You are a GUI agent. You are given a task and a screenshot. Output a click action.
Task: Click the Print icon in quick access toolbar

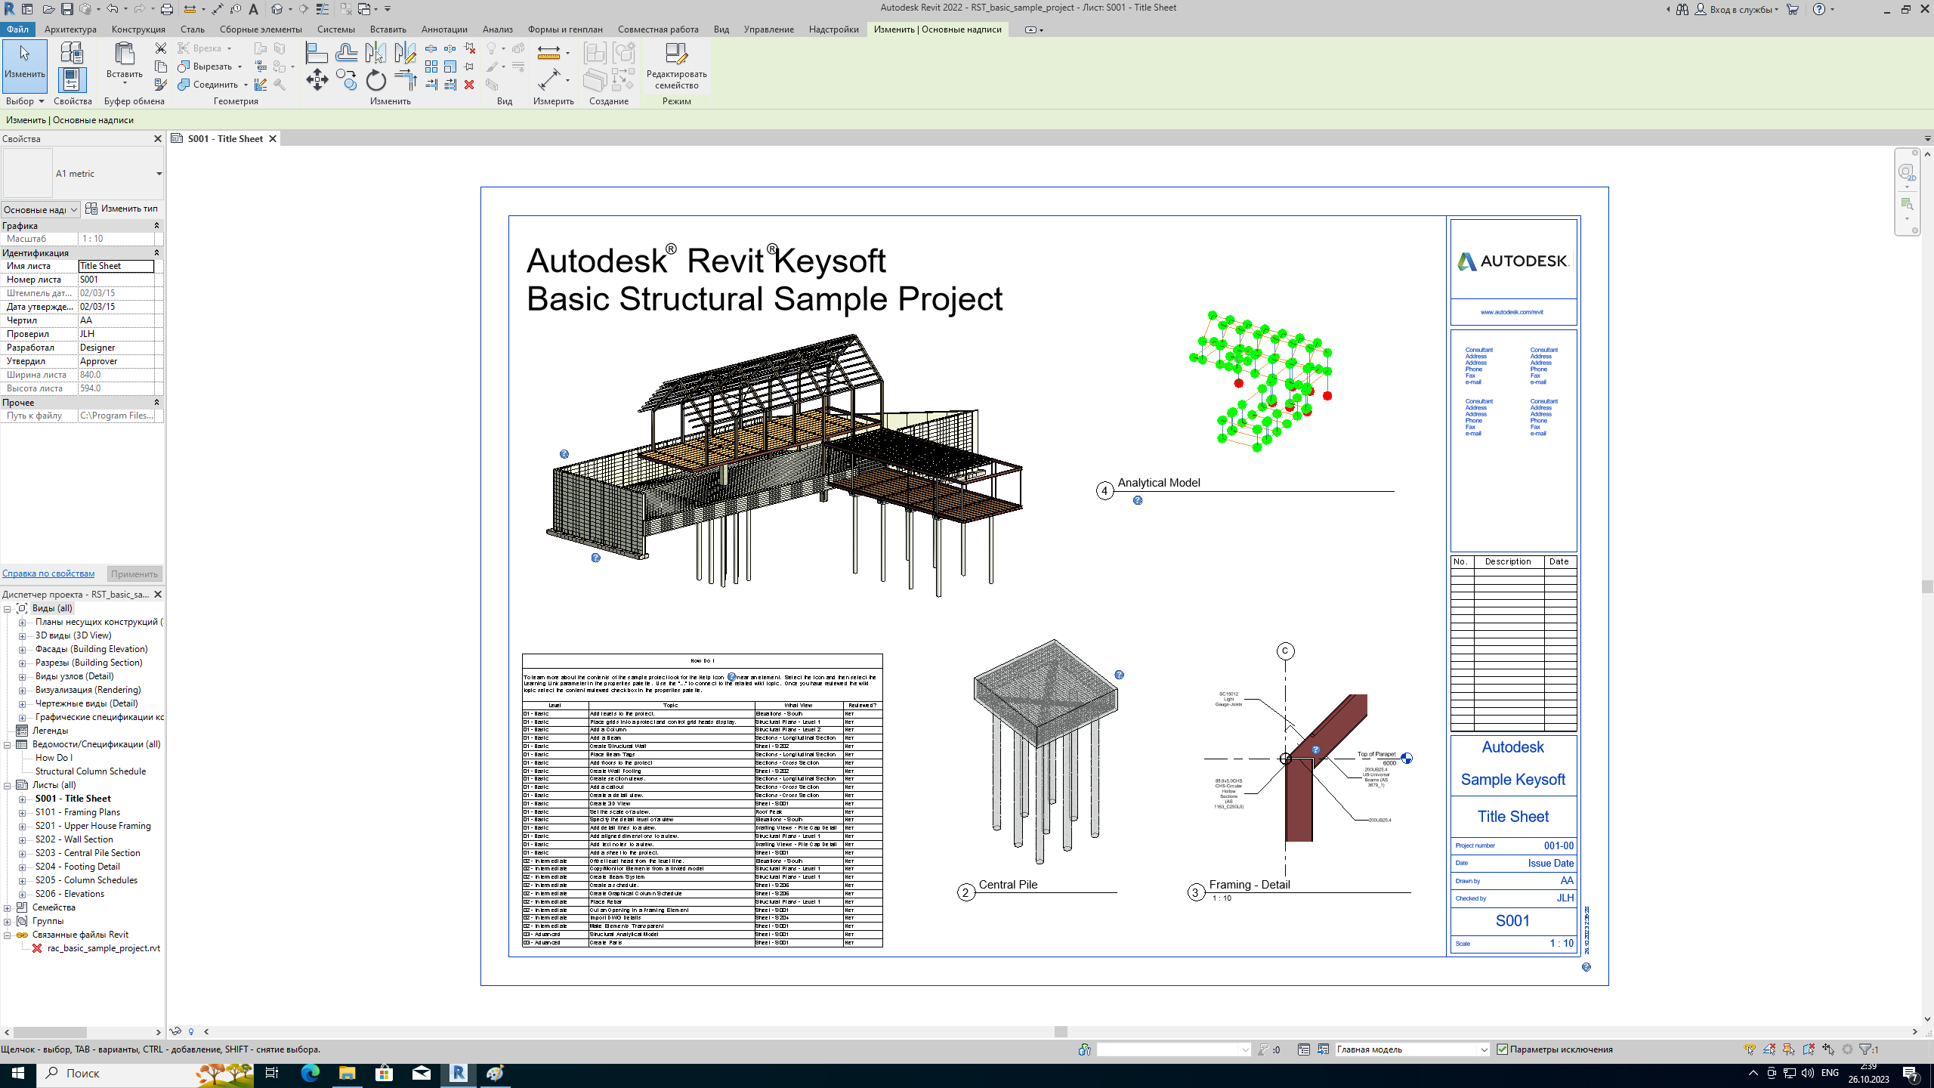[x=167, y=9]
